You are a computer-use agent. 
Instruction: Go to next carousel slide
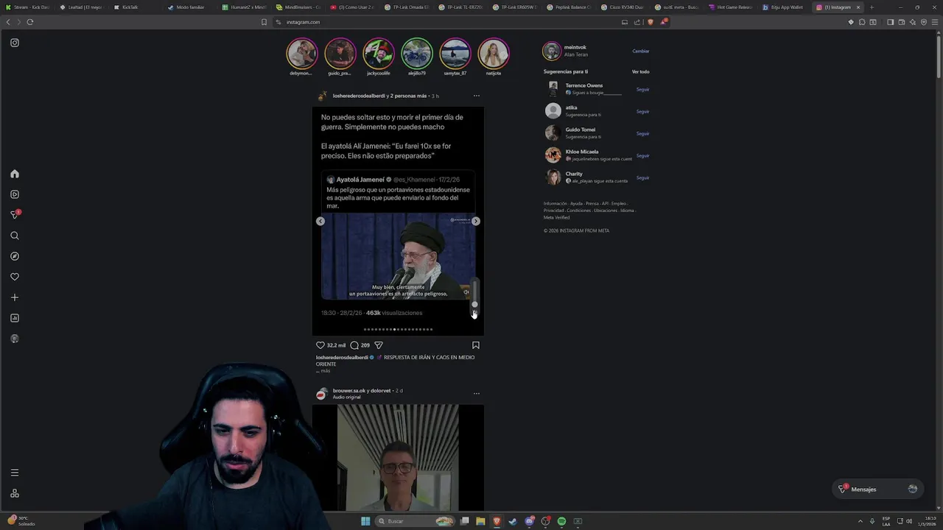[x=476, y=221]
